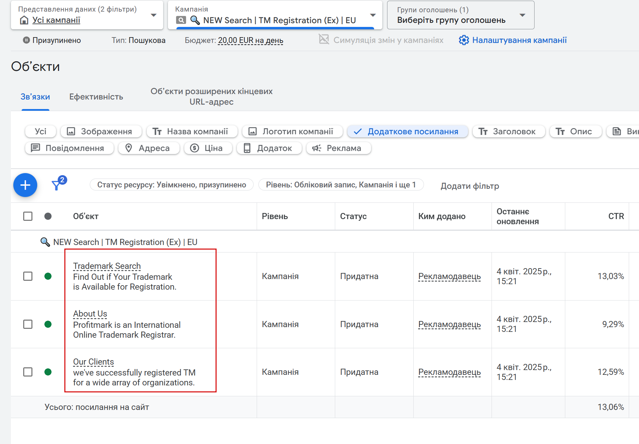Expand the Кампанія selector dropdown
This screenshot has width=639, height=444.
coord(373,15)
